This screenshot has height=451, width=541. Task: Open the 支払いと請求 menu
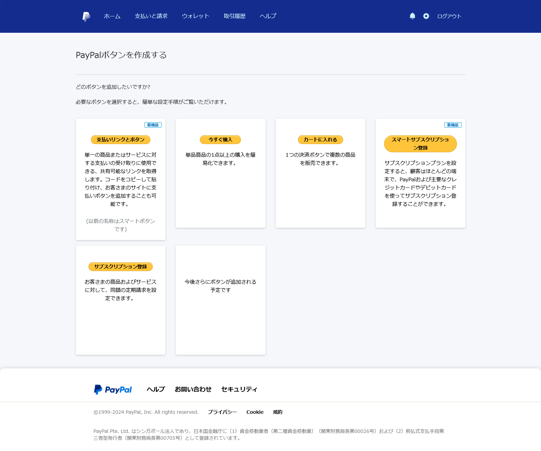151,16
